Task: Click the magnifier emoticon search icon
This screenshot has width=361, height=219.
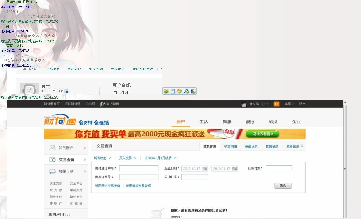Action: pos(186,91)
